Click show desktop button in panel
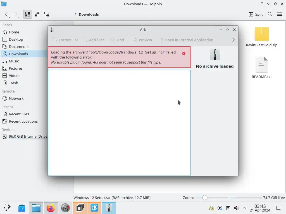The image size is (286, 214). [279, 208]
